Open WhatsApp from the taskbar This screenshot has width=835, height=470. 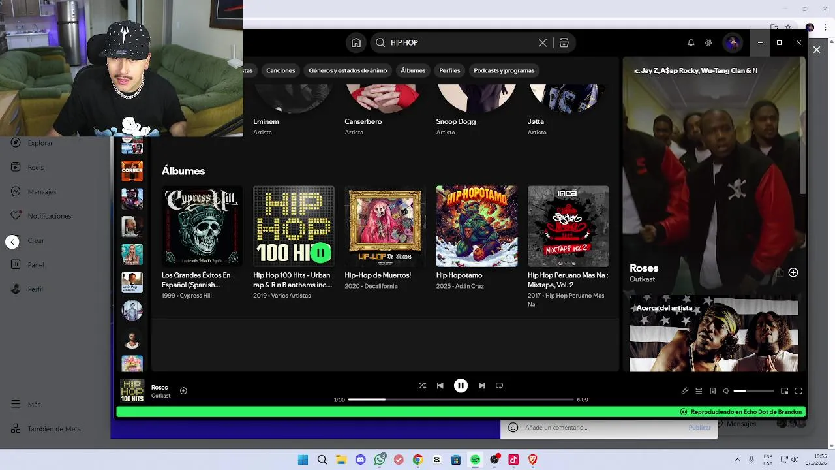coord(380,460)
